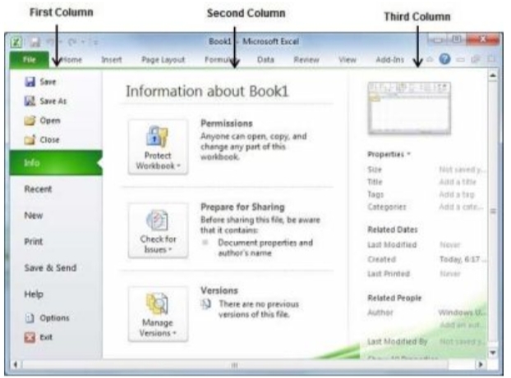Image resolution: width=511 pixels, height=378 pixels.
Task: Select Info in the backstage menu
Action: tap(56, 162)
